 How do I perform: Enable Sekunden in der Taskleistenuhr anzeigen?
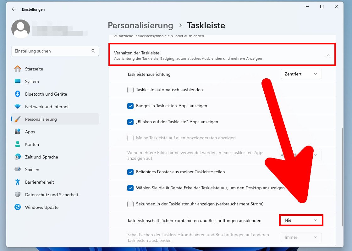[x=130, y=204]
